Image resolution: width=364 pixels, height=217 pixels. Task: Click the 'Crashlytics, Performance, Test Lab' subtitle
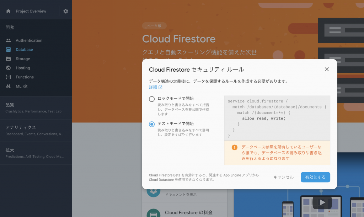[33, 111]
